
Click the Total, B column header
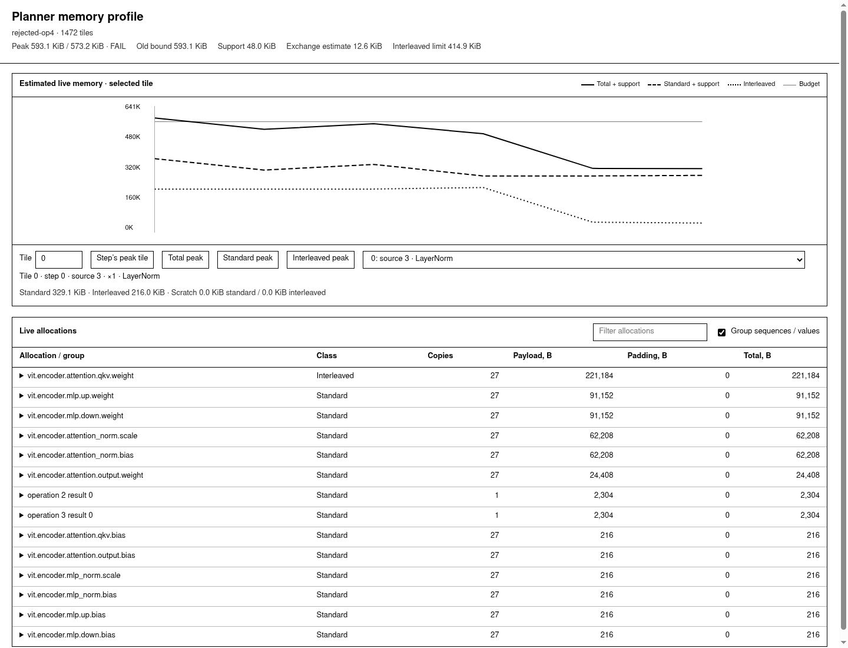tap(757, 356)
